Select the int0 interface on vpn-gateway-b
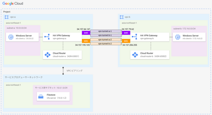212x115 pixels. click(x=126, y=33)
